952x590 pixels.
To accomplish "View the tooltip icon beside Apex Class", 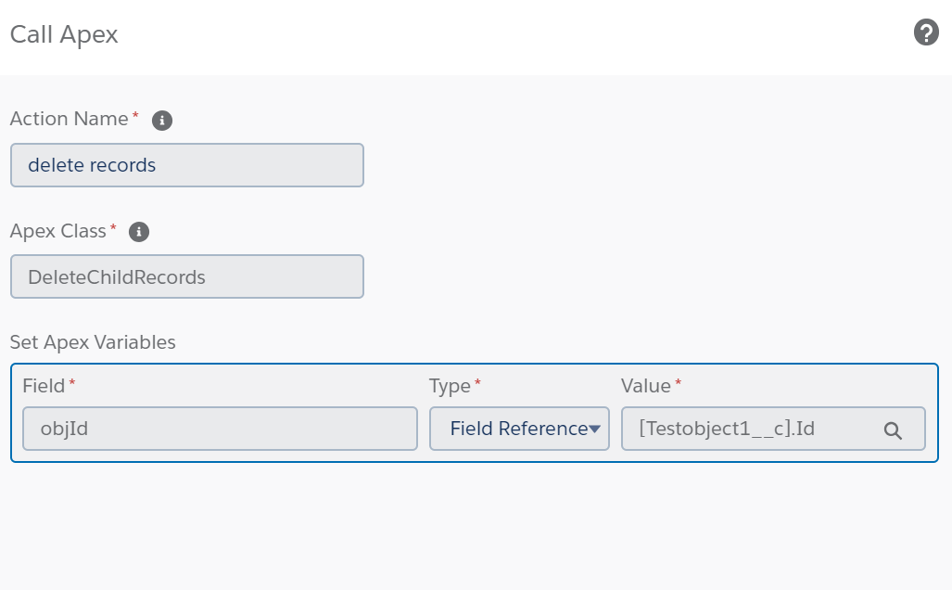I will click(138, 232).
